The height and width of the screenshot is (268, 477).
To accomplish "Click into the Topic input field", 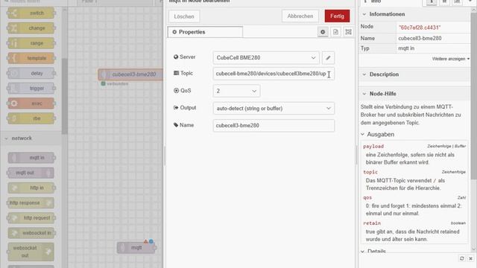I will [x=274, y=74].
